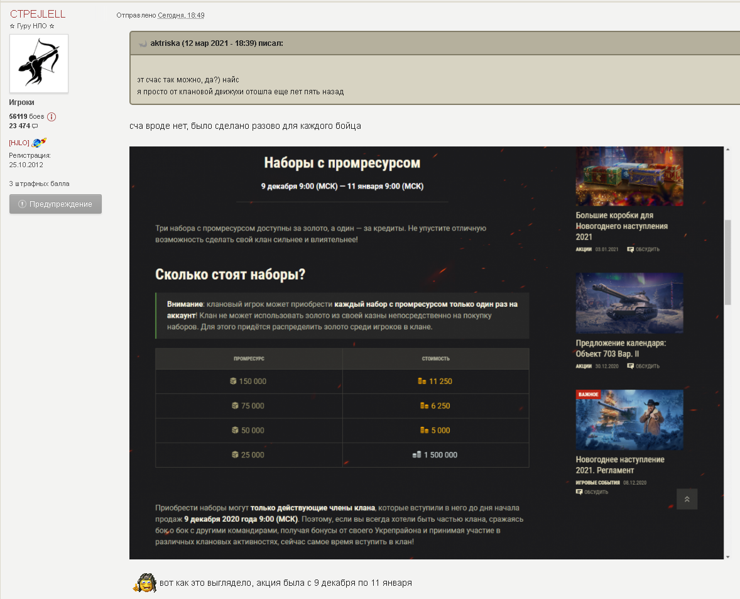Open the battle count info icon
Image resolution: width=740 pixels, height=599 pixels.
(x=52, y=116)
